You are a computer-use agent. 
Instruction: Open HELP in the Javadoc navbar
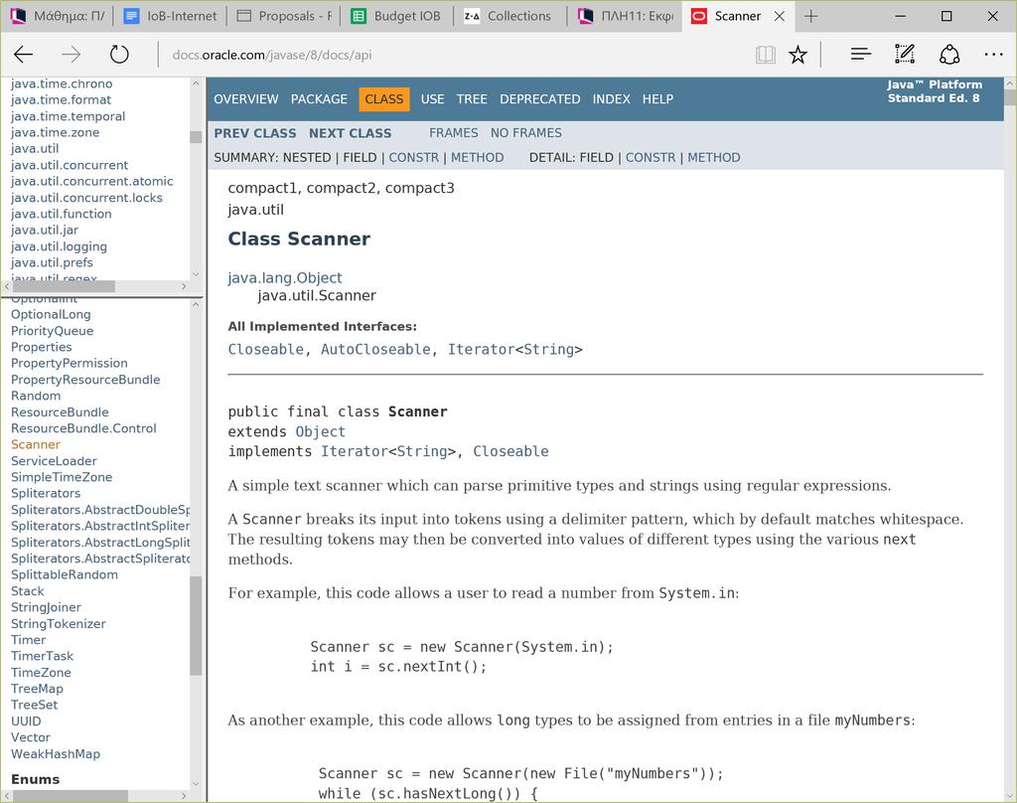[x=657, y=99]
